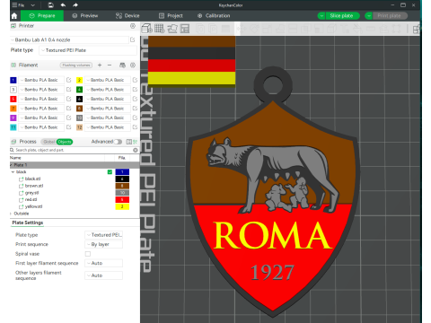Clear the object search field
This screenshot has height=323, width=431.
136,150
